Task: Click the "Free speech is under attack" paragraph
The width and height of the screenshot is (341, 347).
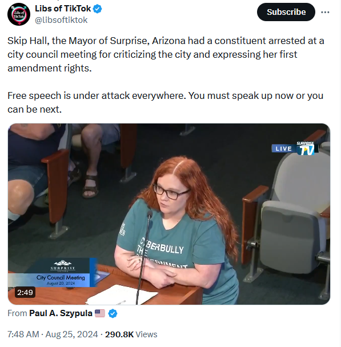Action: click(x=166, y=102)
